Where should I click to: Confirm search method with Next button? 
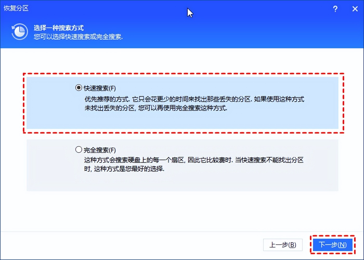[333, 245]
